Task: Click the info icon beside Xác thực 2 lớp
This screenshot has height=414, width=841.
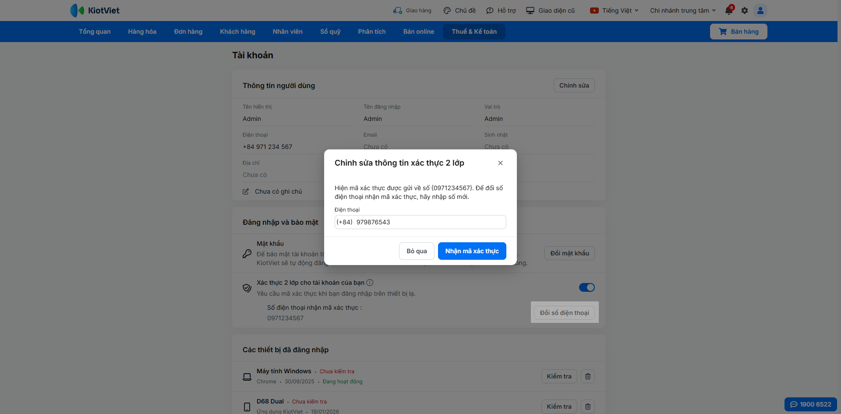Action: [x=370, y=283]
